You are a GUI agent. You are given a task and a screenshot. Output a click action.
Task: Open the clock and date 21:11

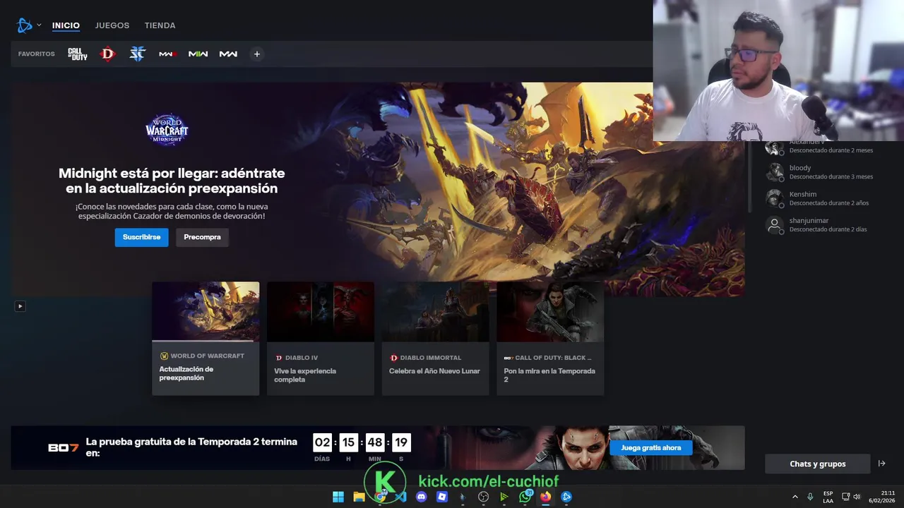click(882, 497)
